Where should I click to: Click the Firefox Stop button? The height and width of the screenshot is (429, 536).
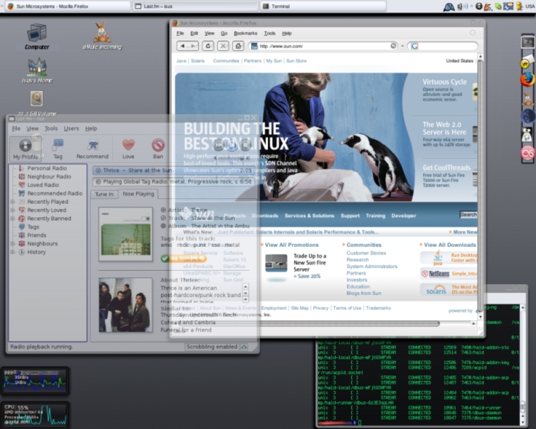(x=223, y=46)
